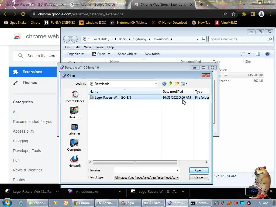The image size is (276, 207).
Task: Click horizontal scrollbar in file list
Action: click(x=135, y=162)
